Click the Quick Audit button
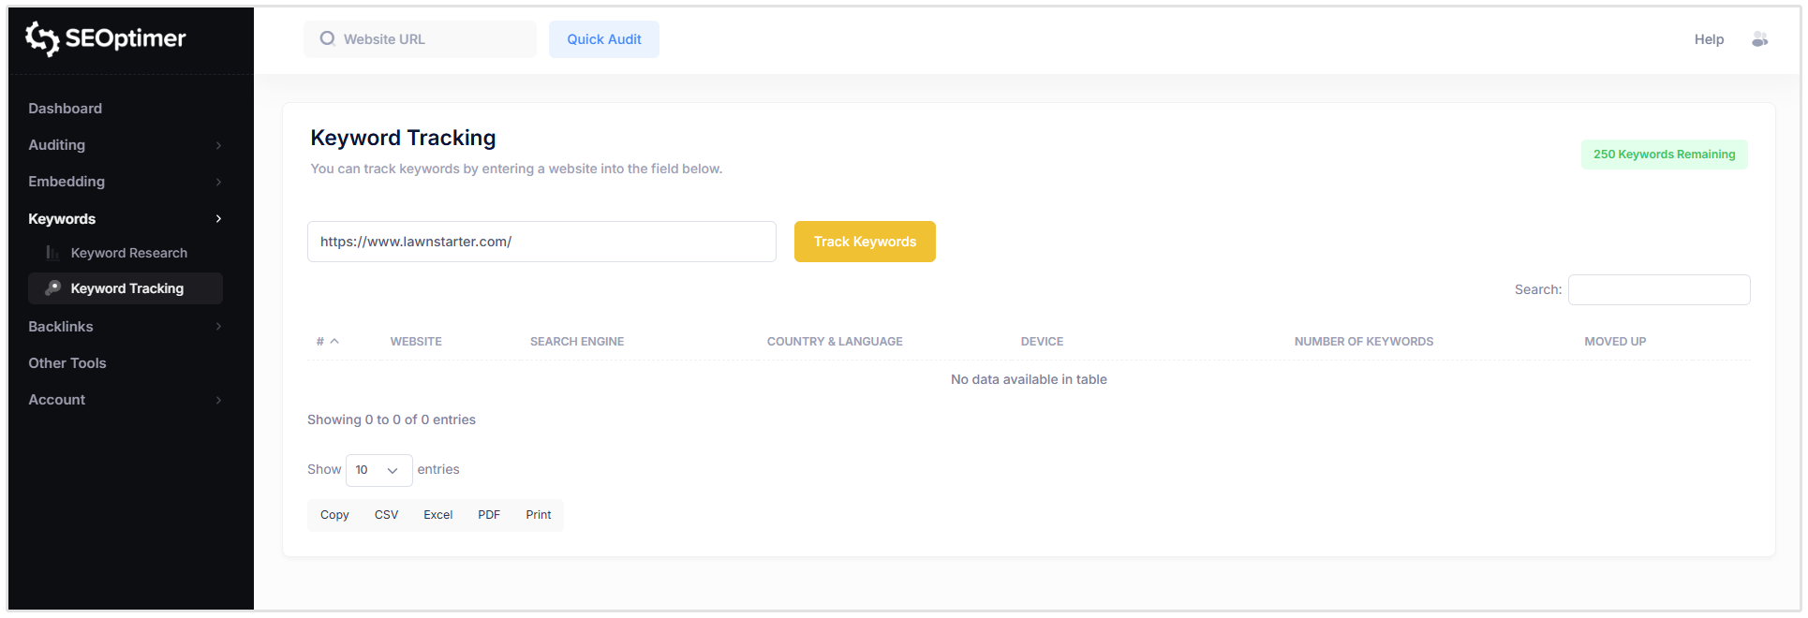 pos(604,39)
